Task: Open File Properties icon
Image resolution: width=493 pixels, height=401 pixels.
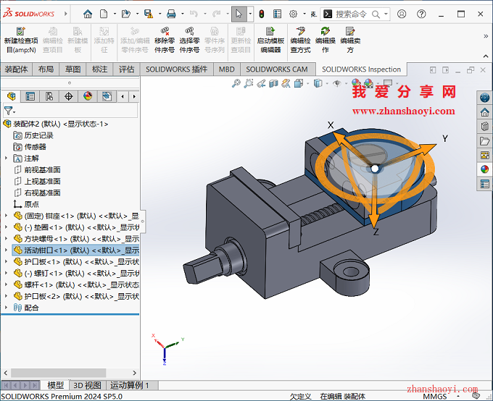Action: 277,14
